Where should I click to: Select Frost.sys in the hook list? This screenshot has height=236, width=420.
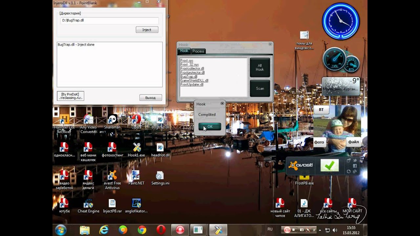187,61
